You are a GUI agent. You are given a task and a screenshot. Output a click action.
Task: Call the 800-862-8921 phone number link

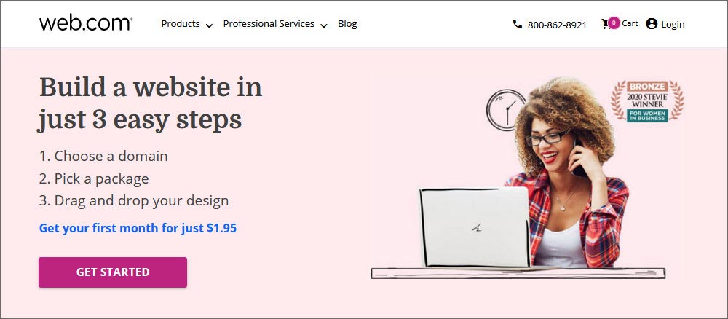[x=557, y=25]
